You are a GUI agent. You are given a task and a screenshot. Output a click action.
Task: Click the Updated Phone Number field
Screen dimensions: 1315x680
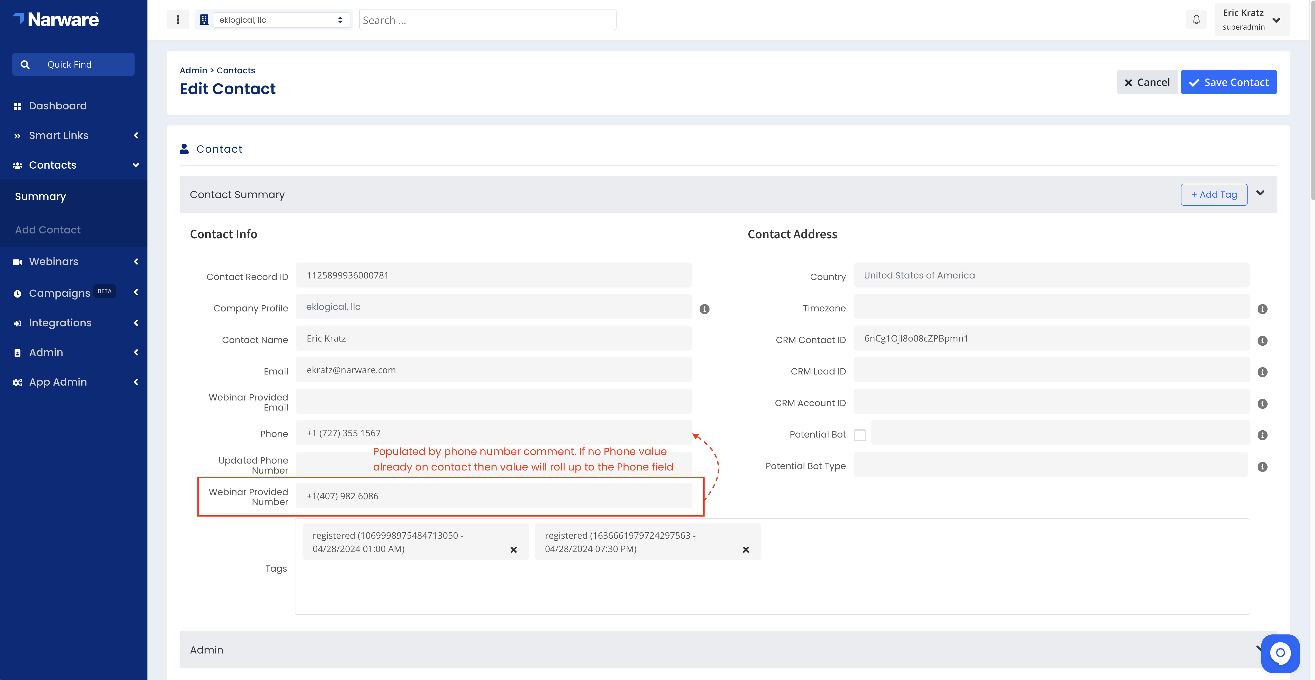click(x=494, y=465)
